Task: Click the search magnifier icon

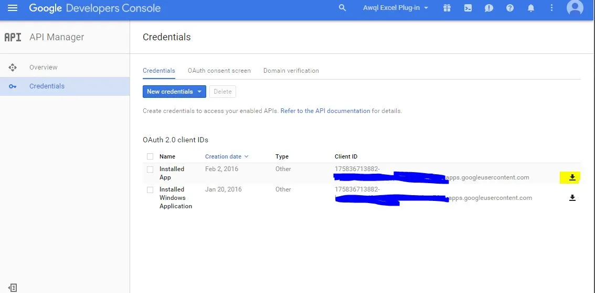Action: click(x=342, y=8)
